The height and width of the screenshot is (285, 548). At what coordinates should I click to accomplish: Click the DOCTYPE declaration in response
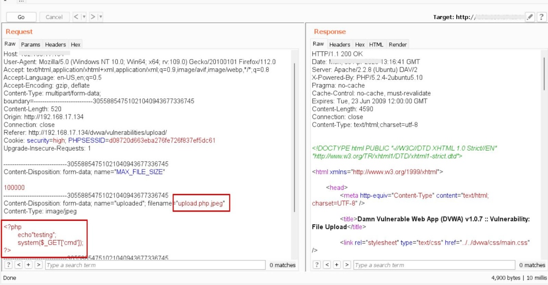pos(404,152)
